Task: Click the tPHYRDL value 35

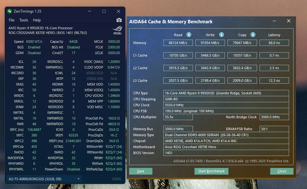Action: 74,164
